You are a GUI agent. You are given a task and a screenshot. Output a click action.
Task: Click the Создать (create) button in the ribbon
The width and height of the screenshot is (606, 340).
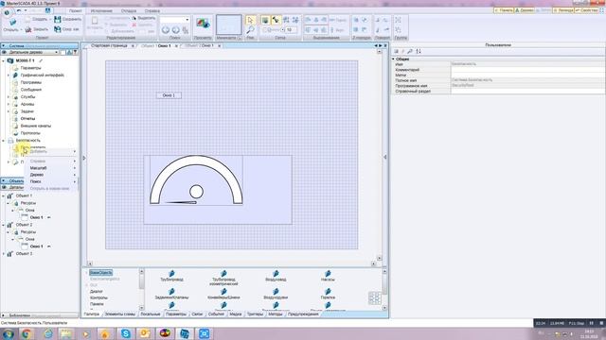click(37, 19)
